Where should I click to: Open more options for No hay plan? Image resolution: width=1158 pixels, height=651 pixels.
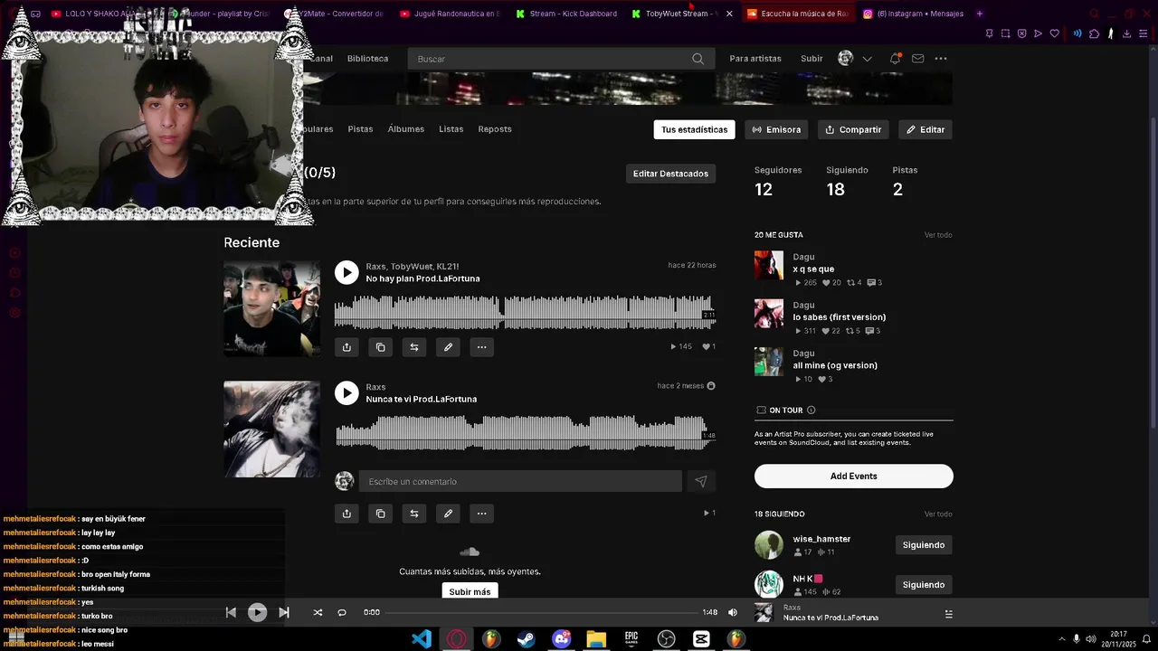click(x=481, y=347)
